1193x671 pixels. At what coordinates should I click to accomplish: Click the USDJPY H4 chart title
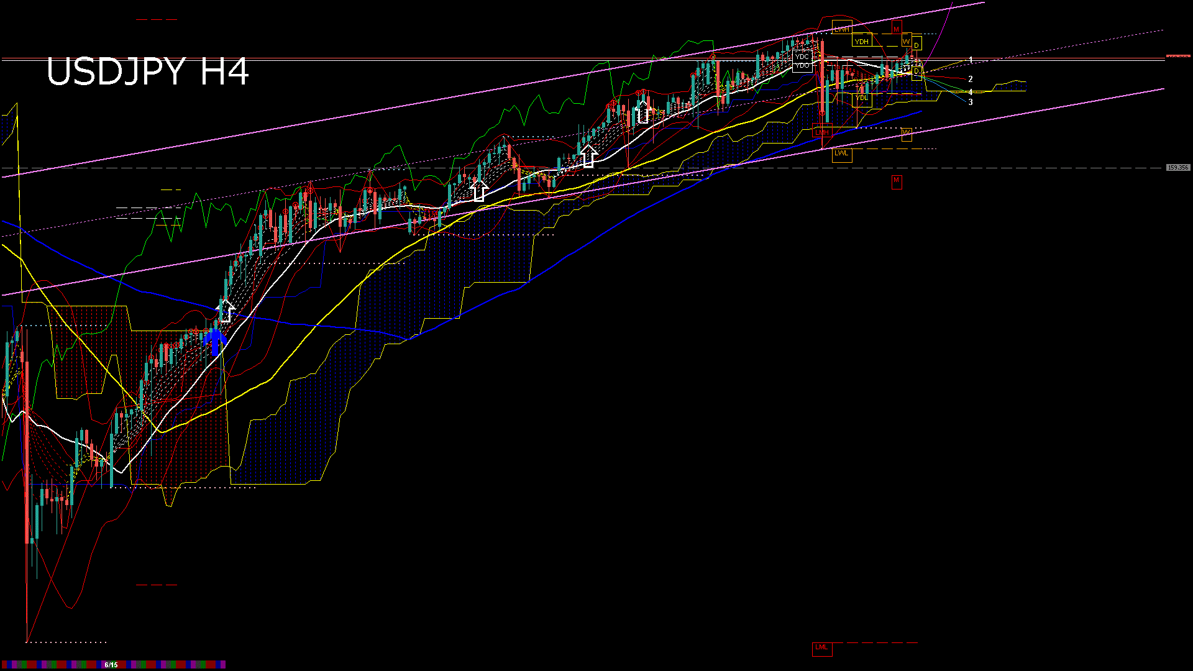(x=147, y=71)
